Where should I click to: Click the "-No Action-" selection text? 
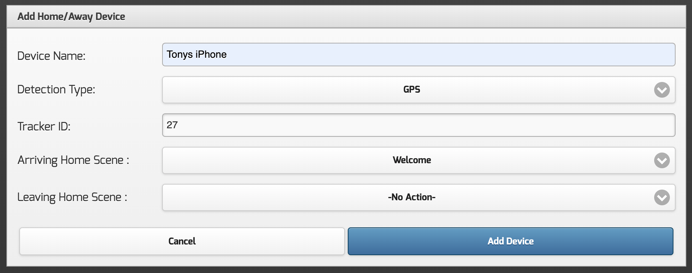pyautogui.click(x=412, y=197)
